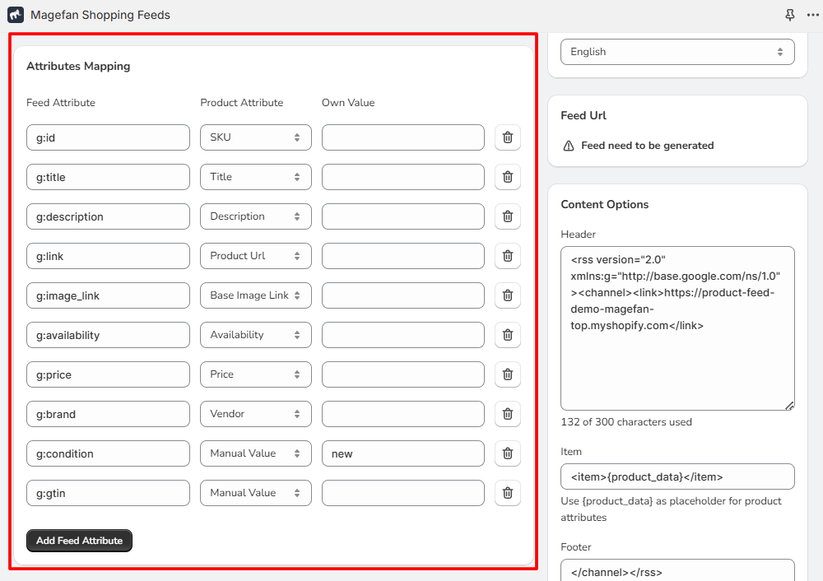Click the Own Value field for g:price
Viewport: 823px width, 581px height.
coord(403,374)
